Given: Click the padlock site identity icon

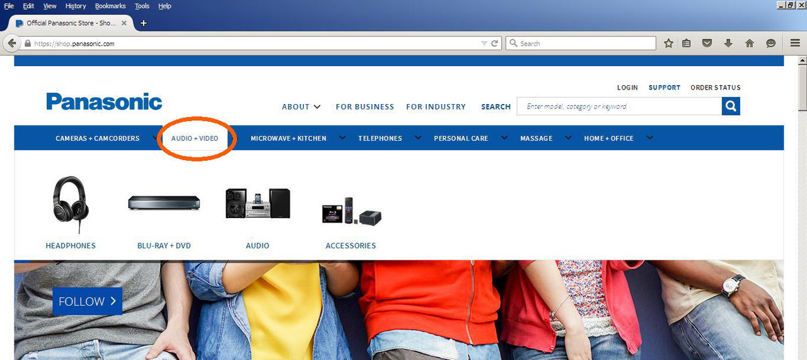Looking at the screenshot, I should click(x=28, y=44).
